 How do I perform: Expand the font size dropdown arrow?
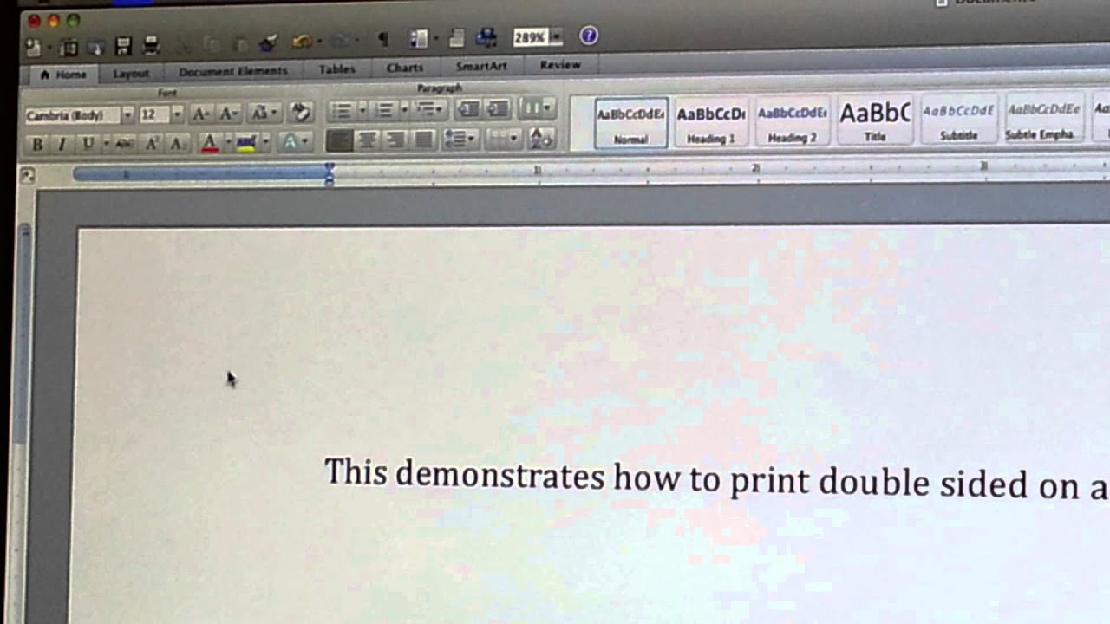[177, 114]
